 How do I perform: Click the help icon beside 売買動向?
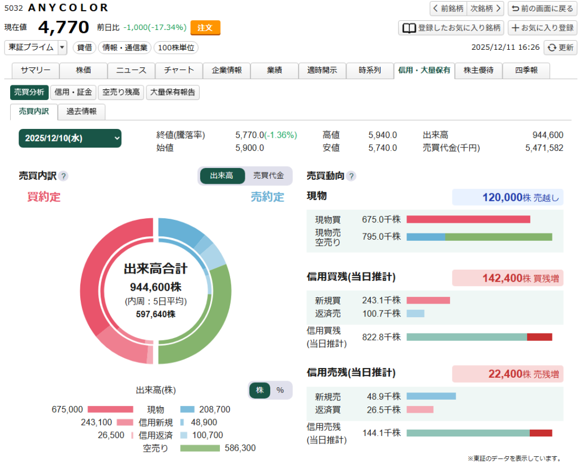(x=351, y=176)
